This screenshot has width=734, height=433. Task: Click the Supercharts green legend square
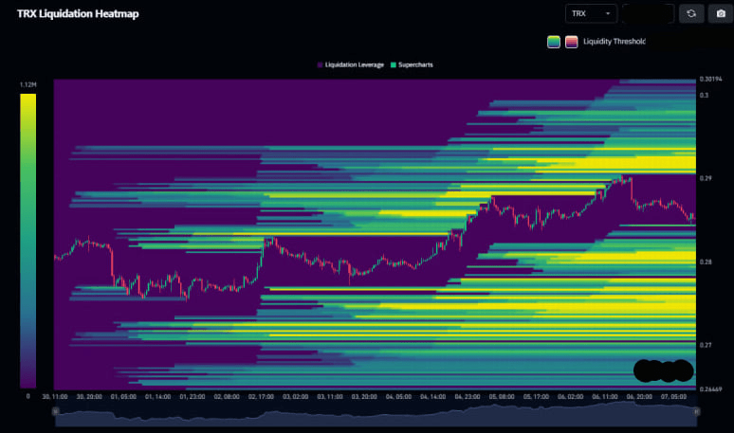click(x=393, y=64)
